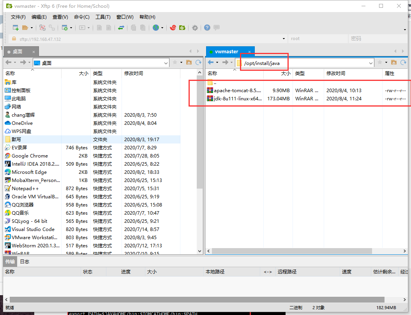
Task: Expand the host address dropdown
Action: coord(284,39)
